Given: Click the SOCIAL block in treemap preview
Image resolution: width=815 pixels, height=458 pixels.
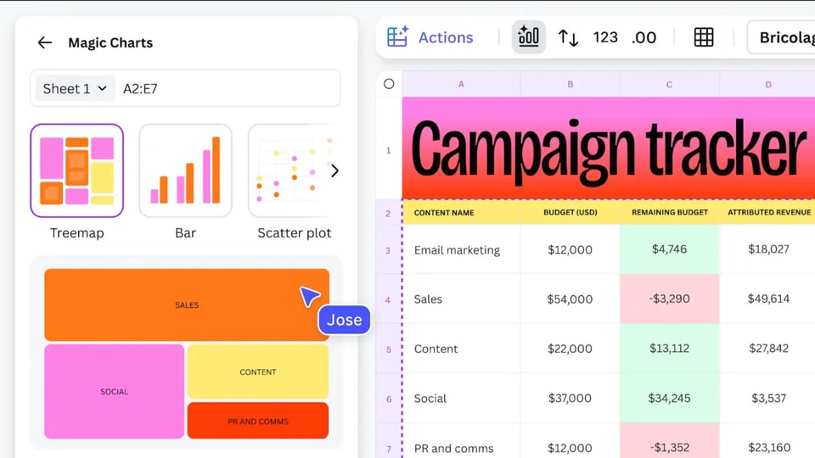Looking at the screenshot, I should [115, 392].
